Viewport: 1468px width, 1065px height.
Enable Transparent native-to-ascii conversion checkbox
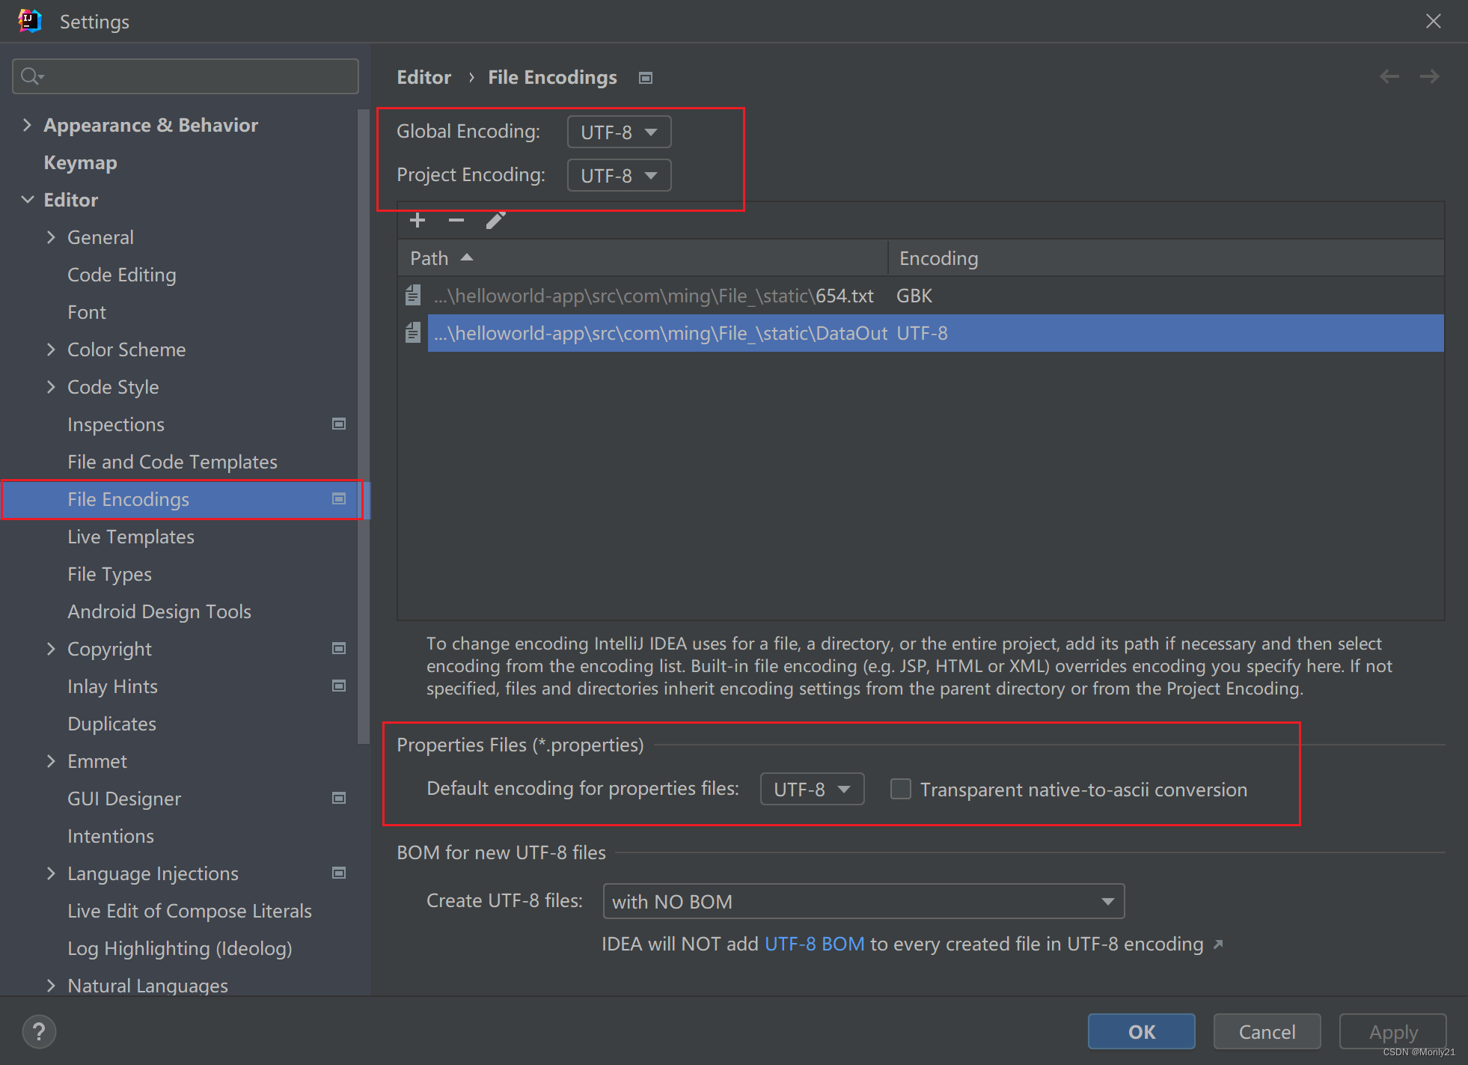(x=901, y=790)
